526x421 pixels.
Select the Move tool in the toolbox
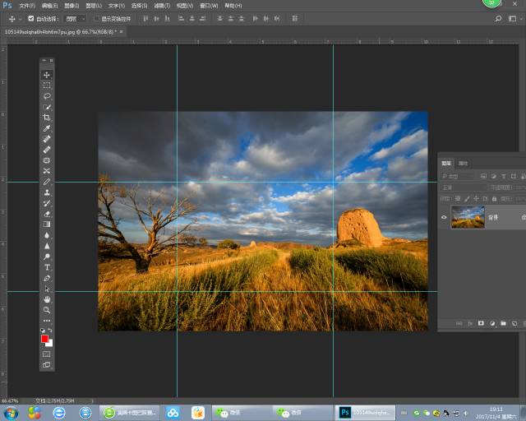pyautogui.click(x=47, y=75)
